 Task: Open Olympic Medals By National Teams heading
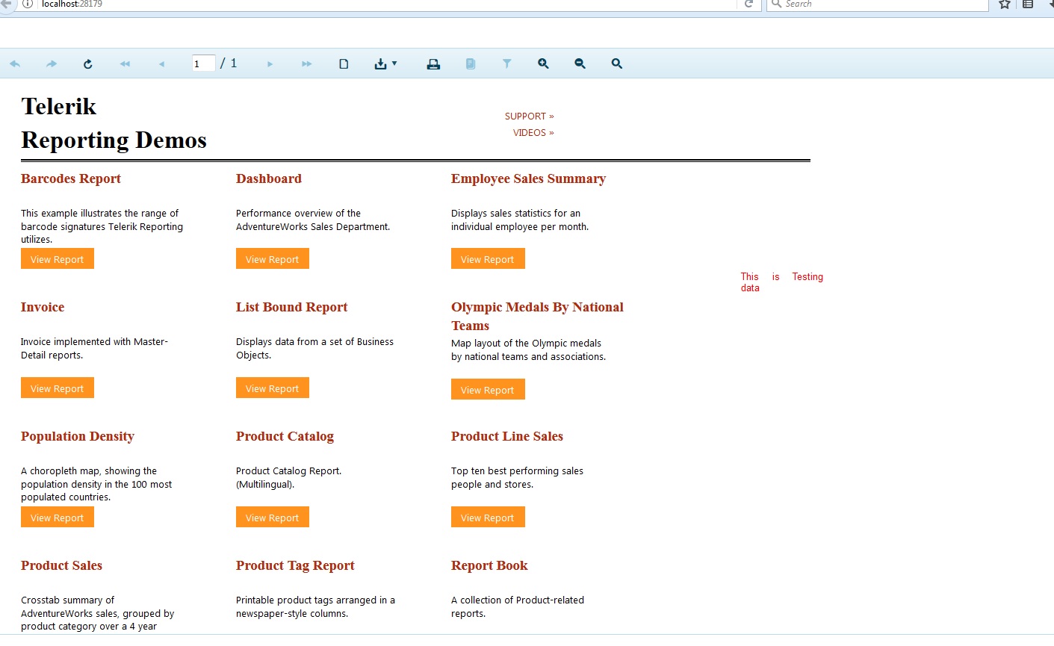(x=537, y=317)
